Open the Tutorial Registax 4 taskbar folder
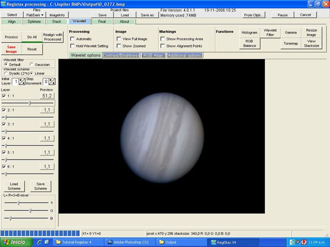The width and height of the screenshot is (330, 247). [77, 242]
